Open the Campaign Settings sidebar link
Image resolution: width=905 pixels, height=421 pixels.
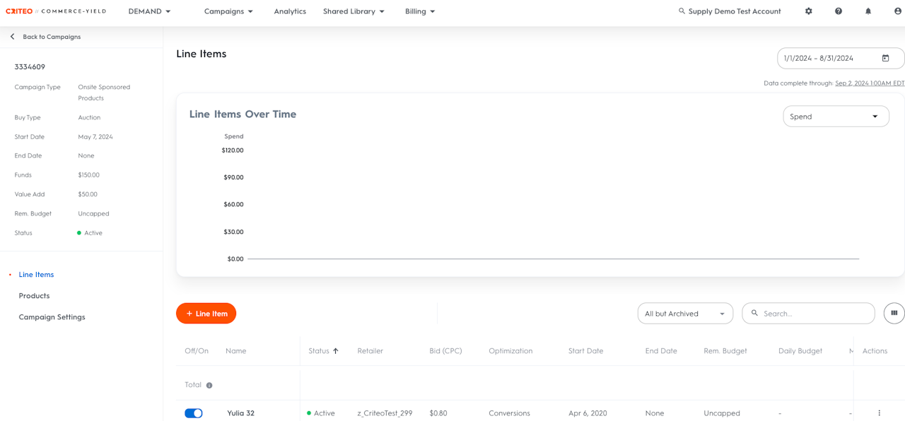[52, 317]
